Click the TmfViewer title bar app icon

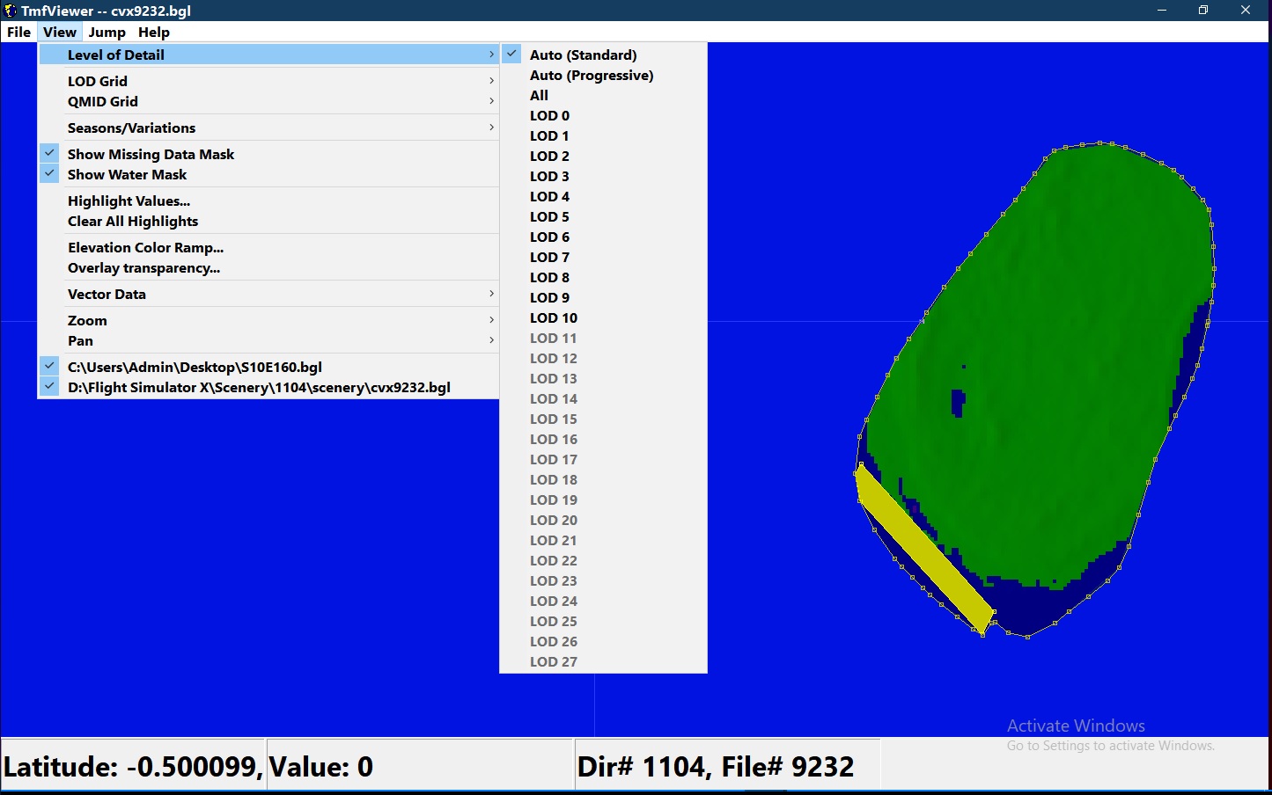[11, 11]
